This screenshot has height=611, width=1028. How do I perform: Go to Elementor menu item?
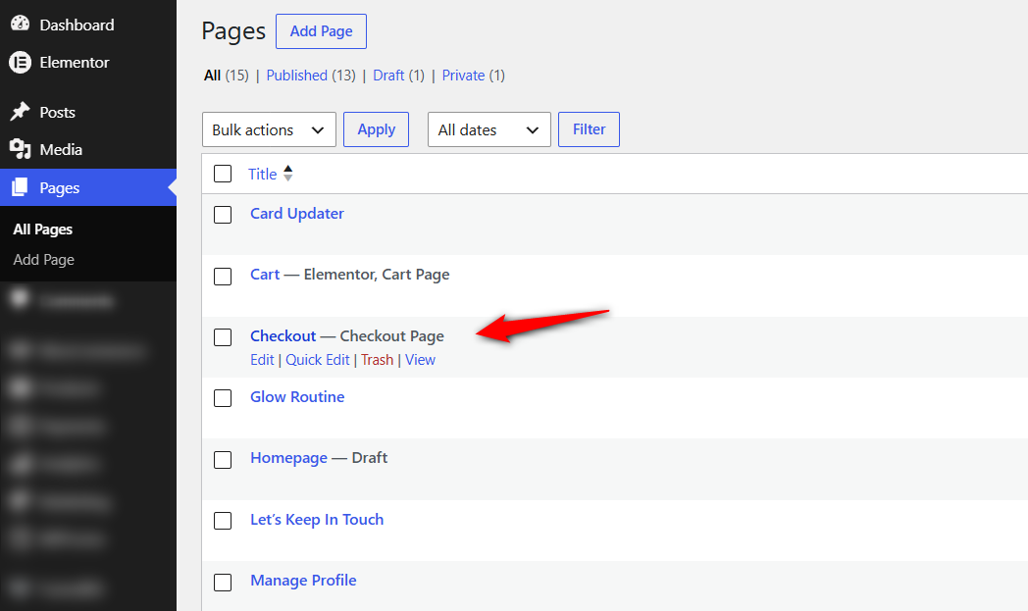tap(75, 63)
